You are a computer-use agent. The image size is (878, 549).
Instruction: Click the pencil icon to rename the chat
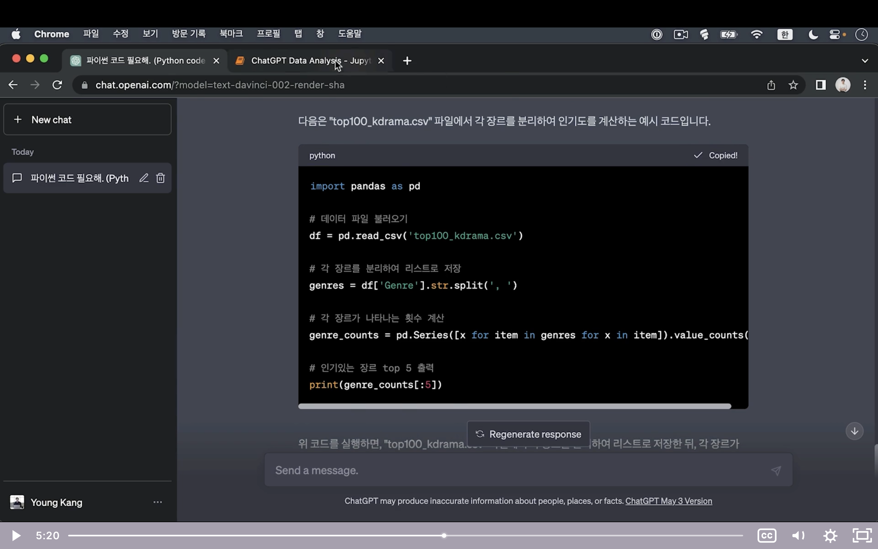pyautogui.click(x=144, y=178)
